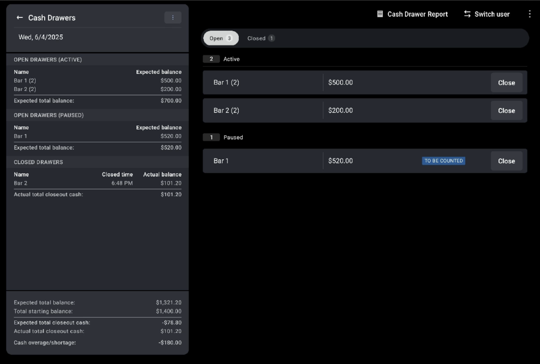540x364 pixels.
Task: Click the back arrow beside Cash Drawers
Action: click(x=20, y=18)
